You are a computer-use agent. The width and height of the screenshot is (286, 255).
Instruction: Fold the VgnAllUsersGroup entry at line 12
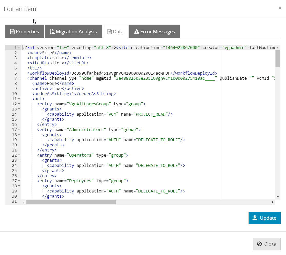(19, 104)
